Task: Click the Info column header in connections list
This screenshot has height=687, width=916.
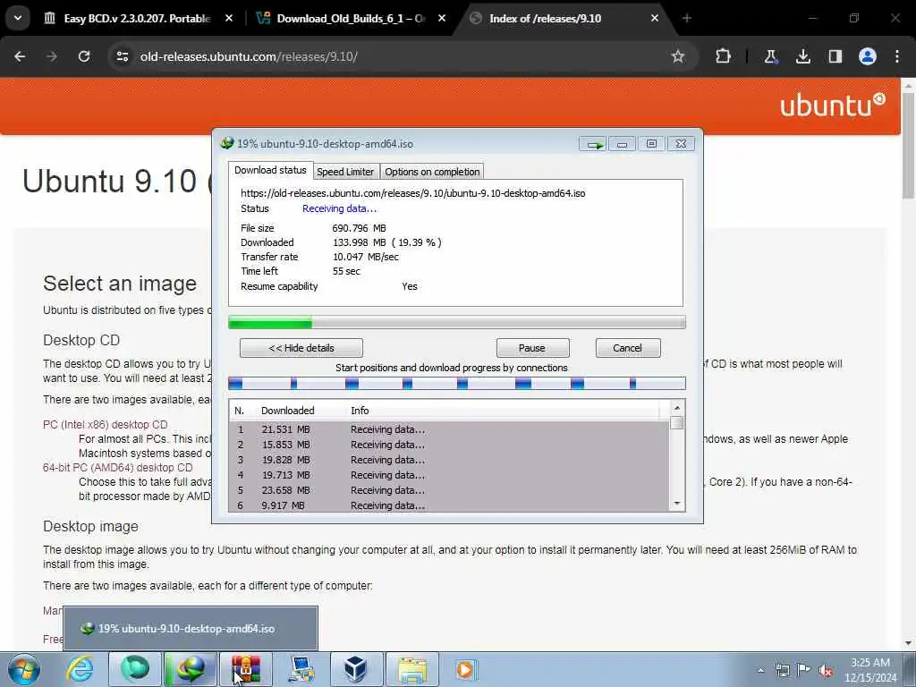Action: [360, 411]
